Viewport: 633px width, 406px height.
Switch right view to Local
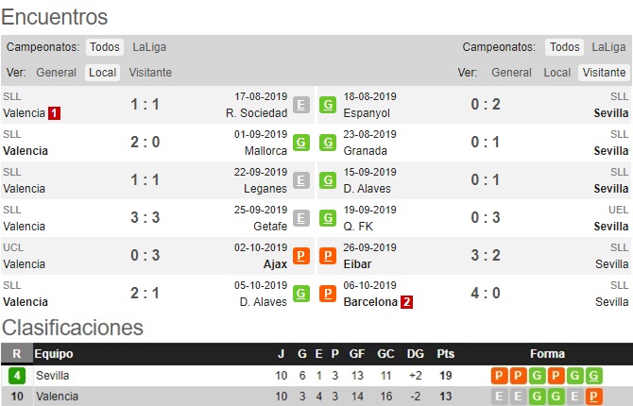556,73
